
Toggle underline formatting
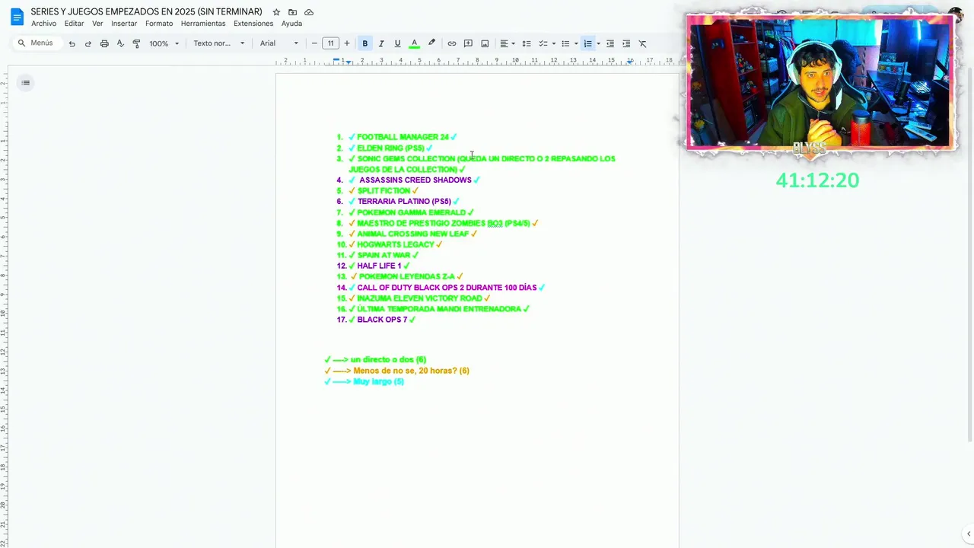pos(397,43)
